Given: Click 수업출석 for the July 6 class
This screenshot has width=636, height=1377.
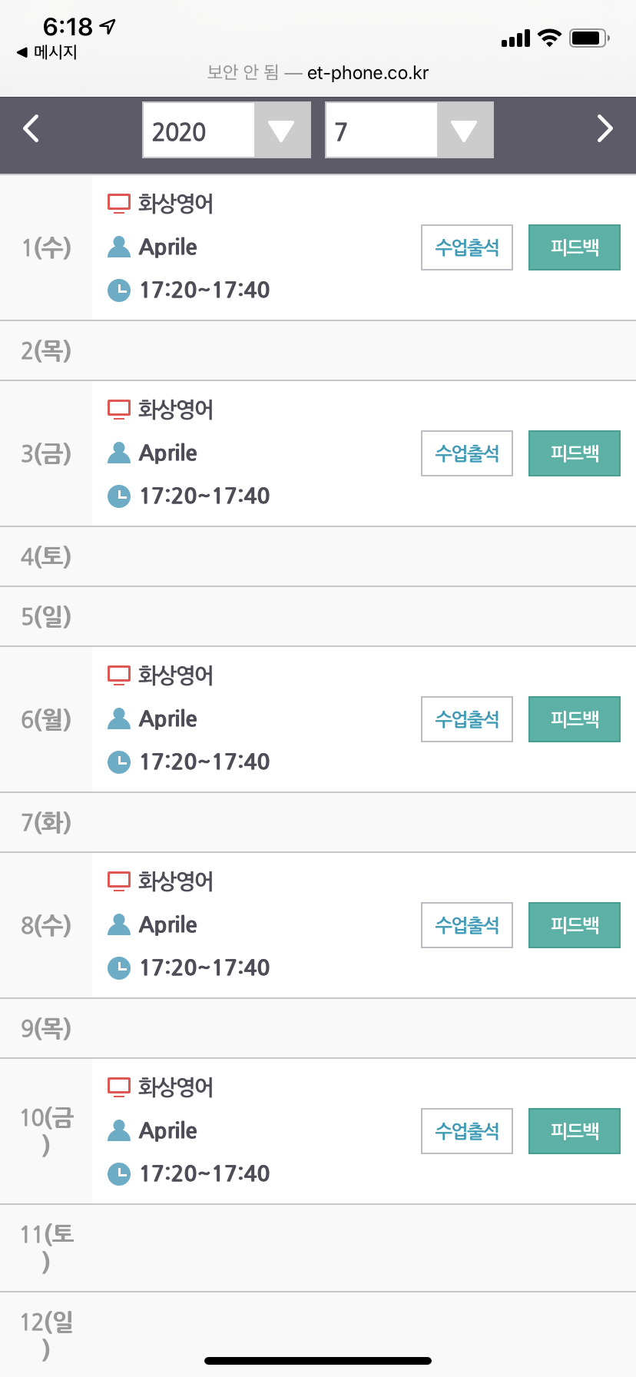Looking at the screenshot, I should click(467, 719).
